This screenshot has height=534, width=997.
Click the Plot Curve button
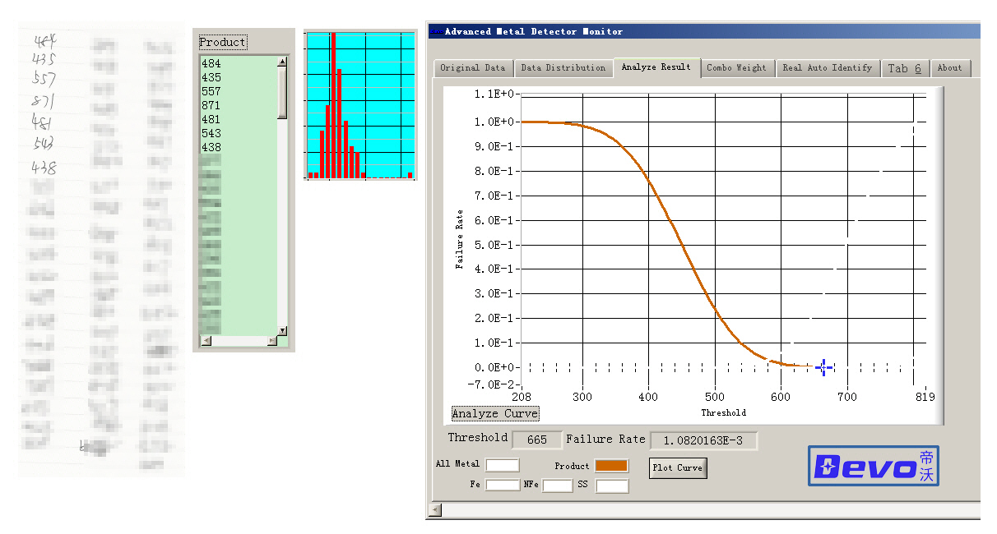click(678, 467)
